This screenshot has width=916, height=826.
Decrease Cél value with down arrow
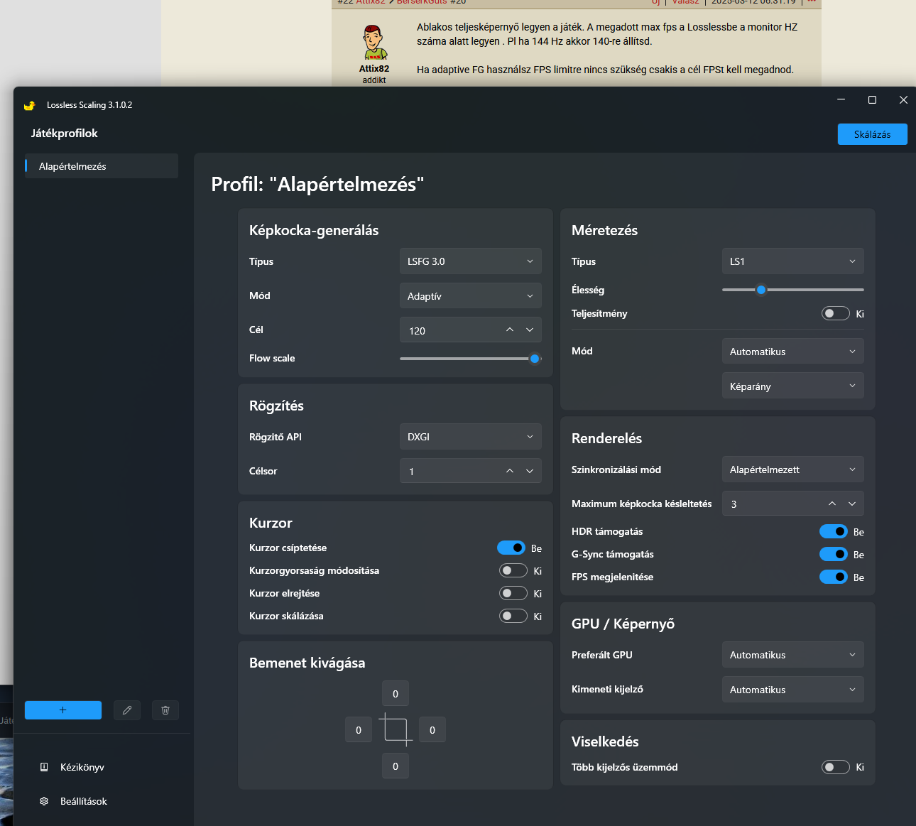click(x=530, y=330)
